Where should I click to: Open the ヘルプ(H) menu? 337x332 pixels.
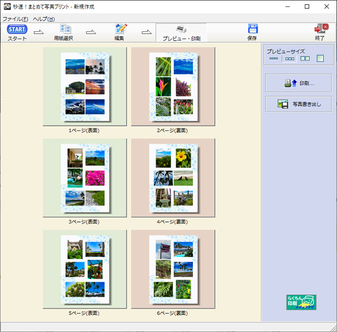point(44,19)
